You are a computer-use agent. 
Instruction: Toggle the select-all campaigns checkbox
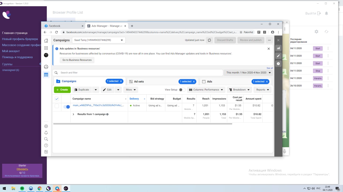(x=57, y=99)
